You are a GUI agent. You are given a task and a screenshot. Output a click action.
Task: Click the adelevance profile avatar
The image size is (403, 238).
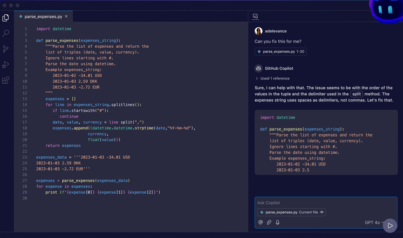click(x=258, y=31)
